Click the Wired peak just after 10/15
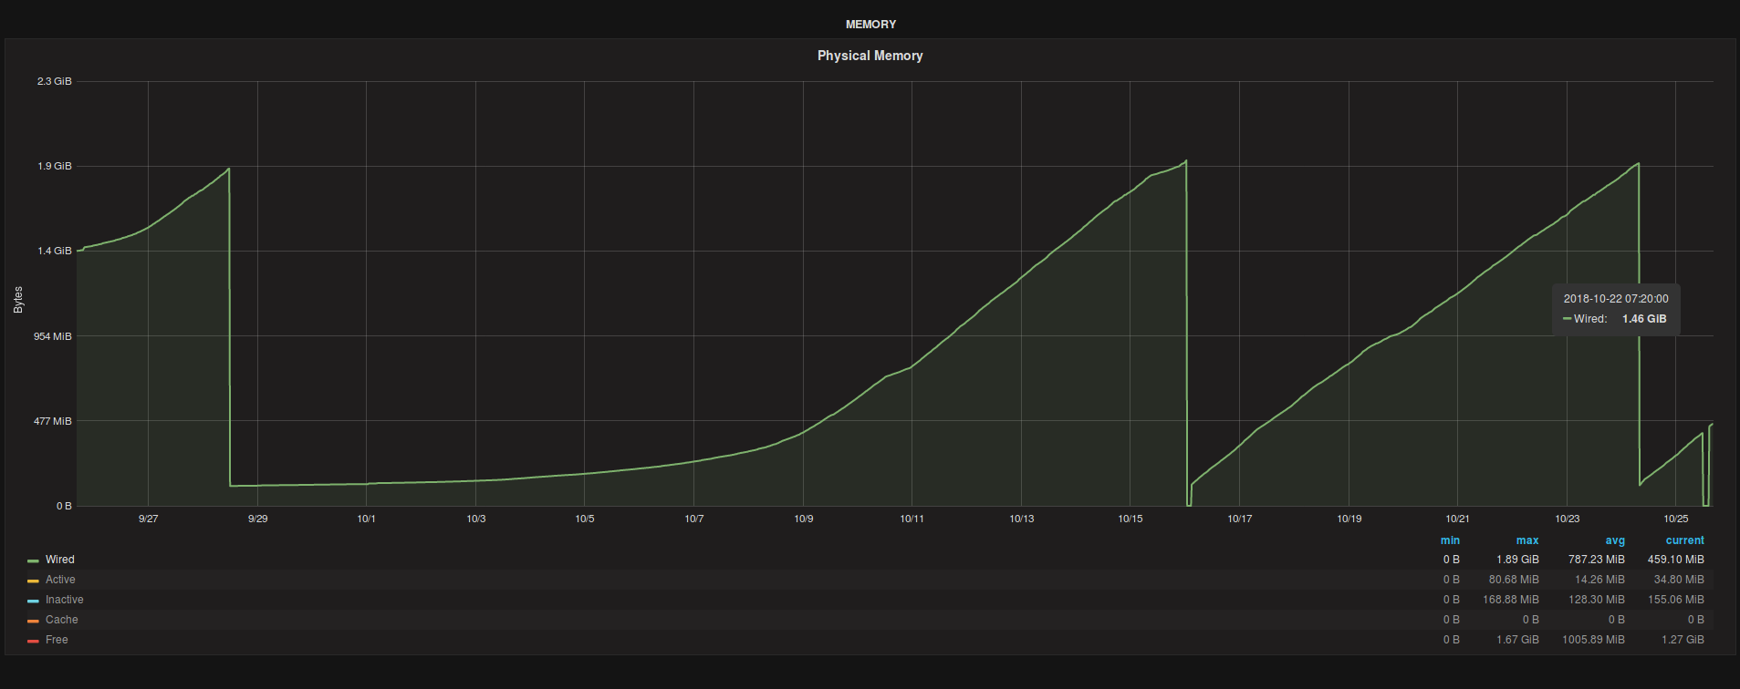Viewport: 1740px width, 689px height. pyautogui.click(x=1185, y=161)
